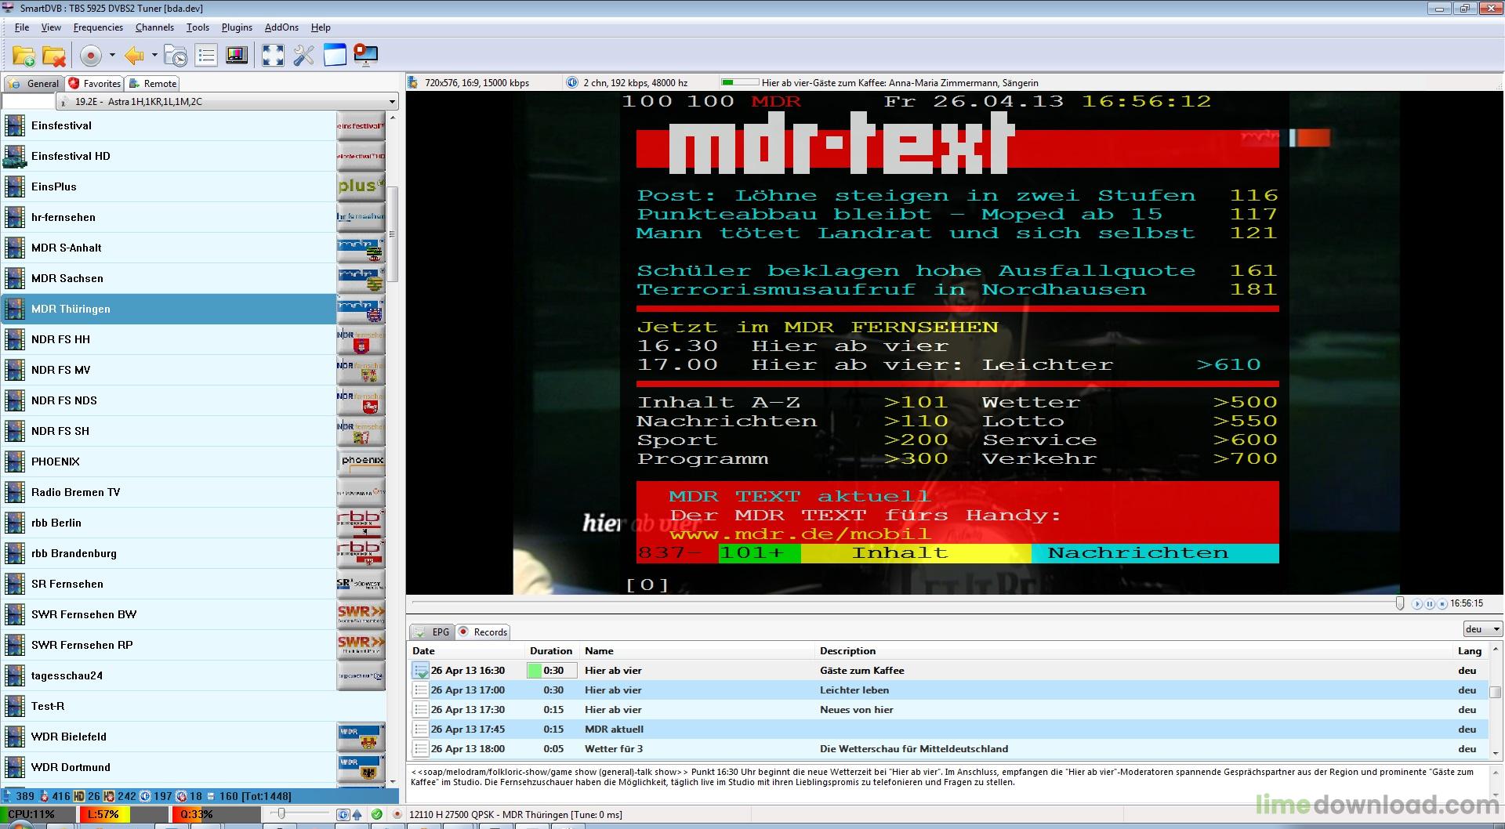Open the teletext viewer icon
Viewport: 1505px width, 829px height.
237,55
